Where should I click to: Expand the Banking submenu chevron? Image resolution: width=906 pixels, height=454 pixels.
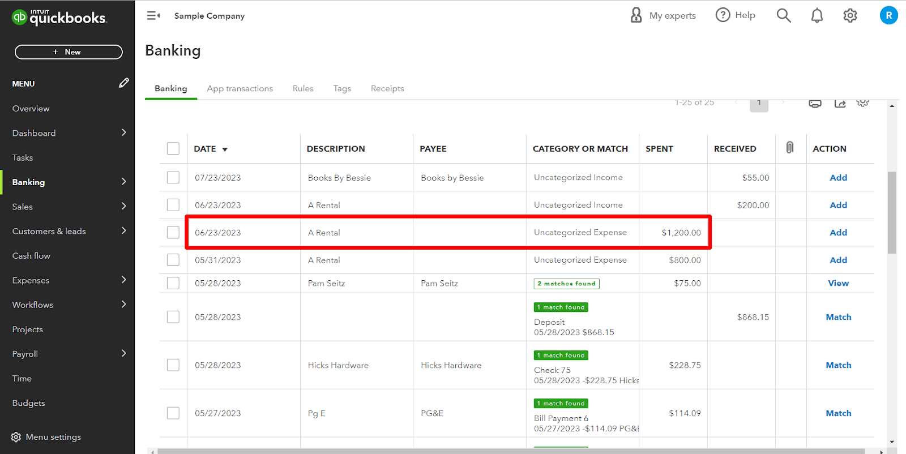coord(123,182)
